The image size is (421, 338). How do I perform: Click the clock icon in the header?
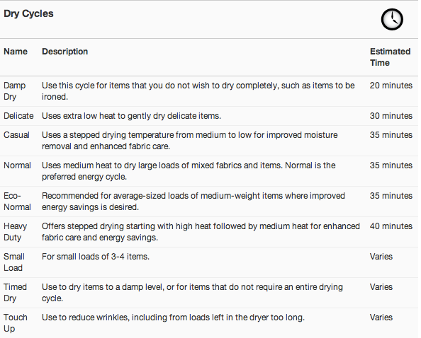[392, 19]
